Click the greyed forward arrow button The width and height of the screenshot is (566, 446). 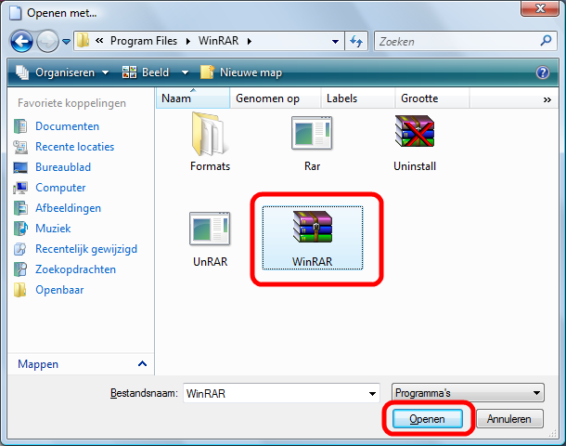(x=47, y=41)
